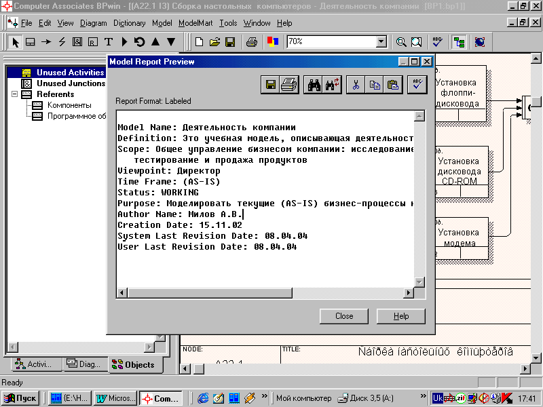Click Find binoculars in report preview
Screen dimensions: 543x407
click(314, 85)
